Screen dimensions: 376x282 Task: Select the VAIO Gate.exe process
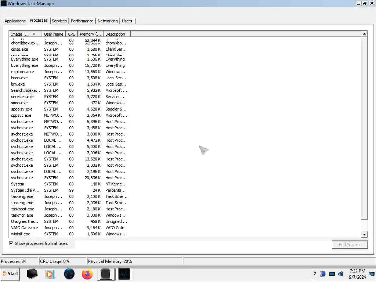coord(69,228)
